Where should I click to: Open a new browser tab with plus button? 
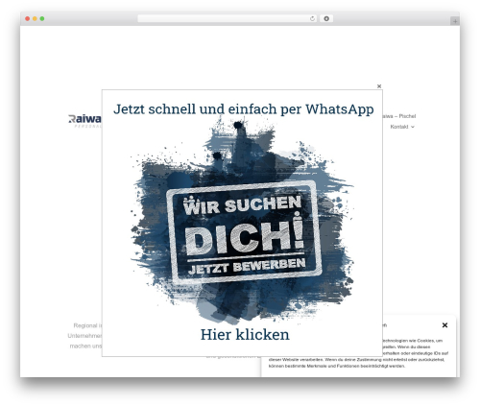pos(455,21)
